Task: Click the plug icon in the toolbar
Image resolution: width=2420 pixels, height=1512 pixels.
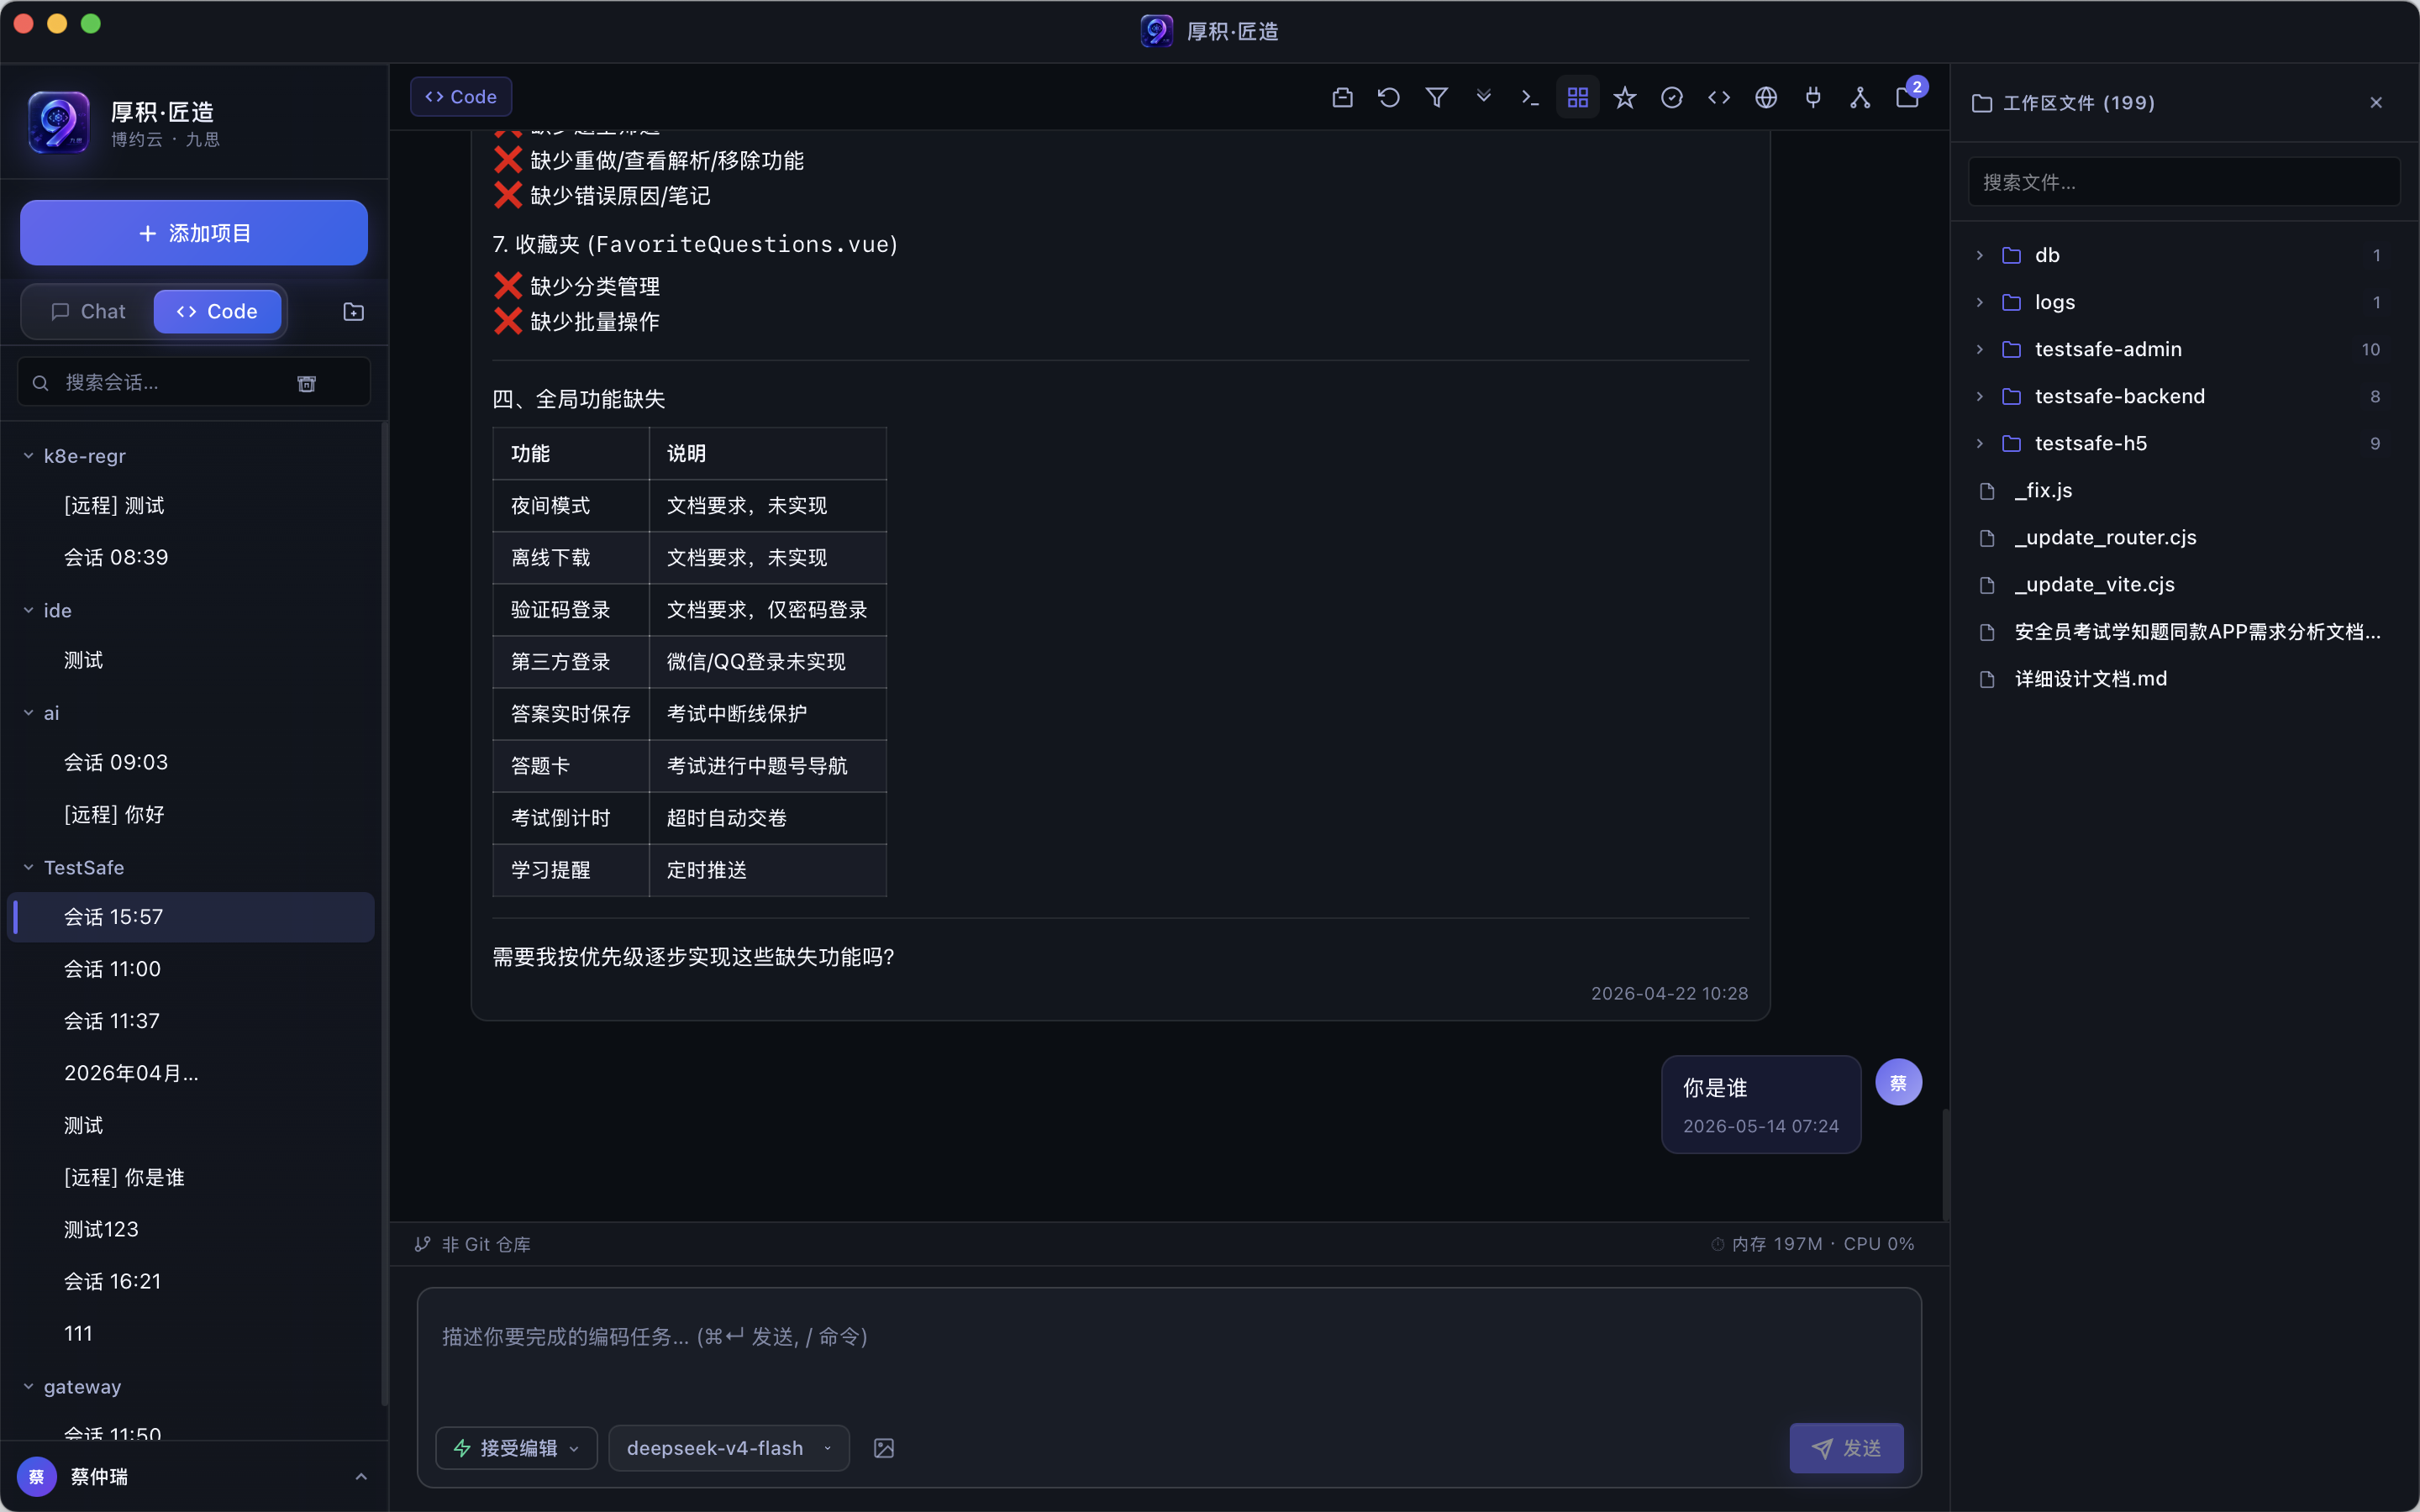Action: point(1813,97)
